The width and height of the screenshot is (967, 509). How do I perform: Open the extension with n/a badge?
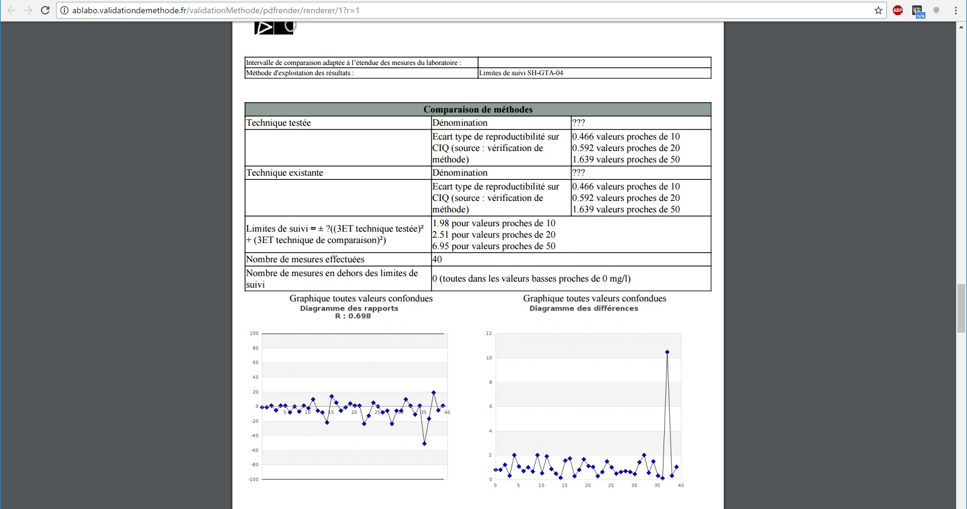coord(918,11)
